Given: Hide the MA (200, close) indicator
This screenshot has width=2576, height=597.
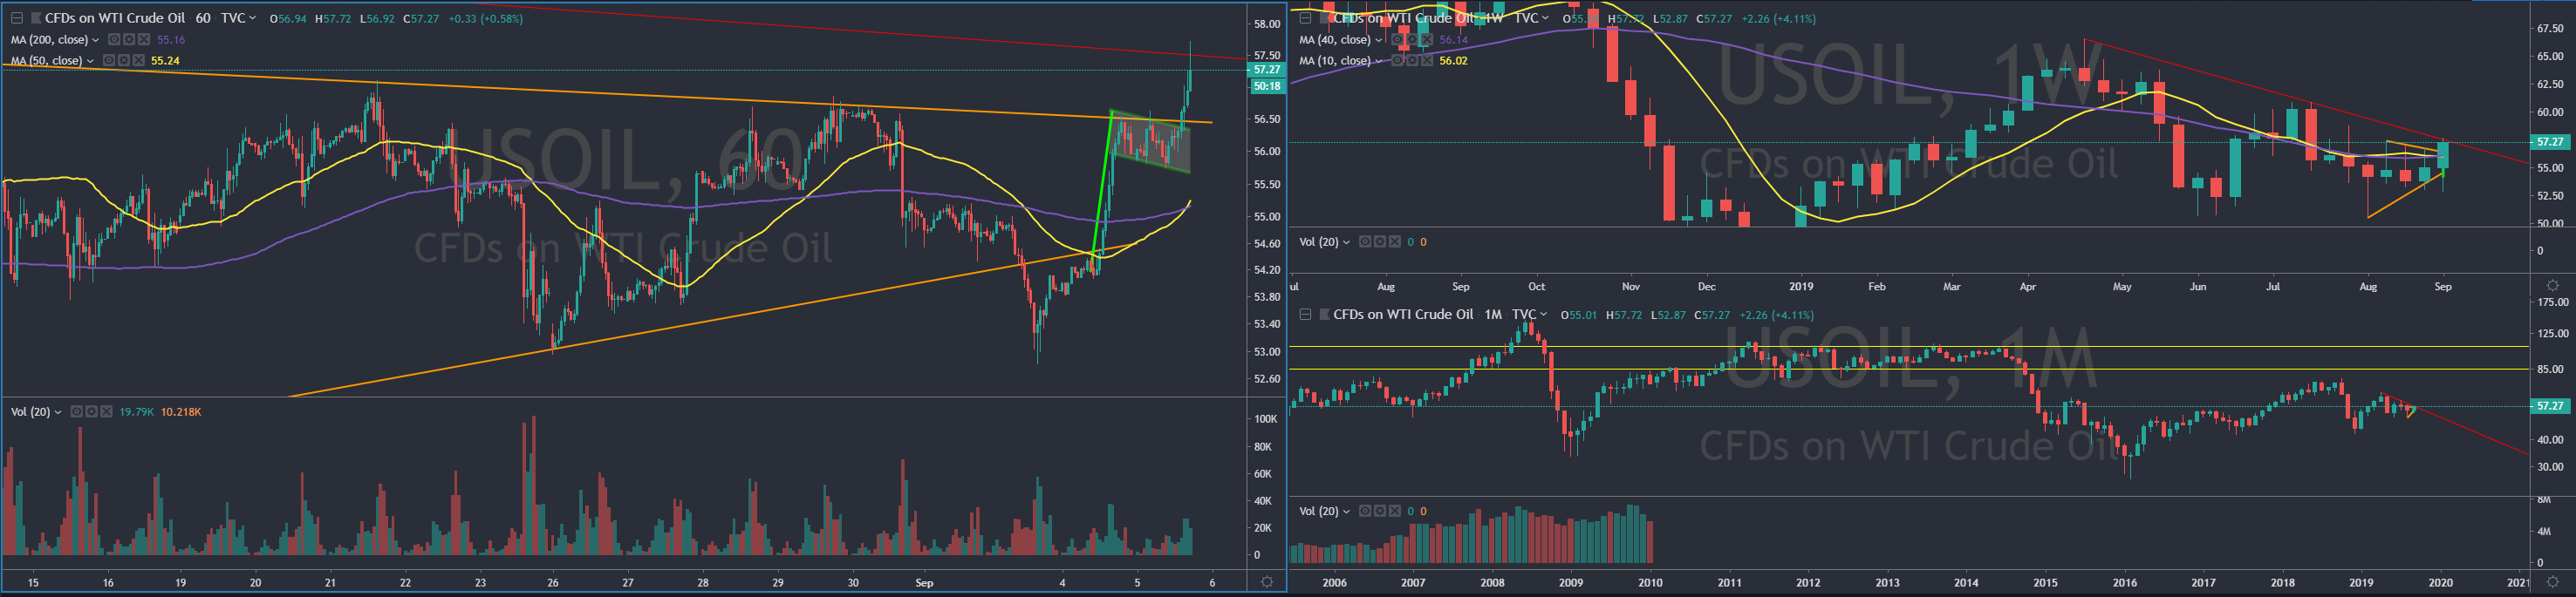Looking at the screenshot, I should point(114,40).
